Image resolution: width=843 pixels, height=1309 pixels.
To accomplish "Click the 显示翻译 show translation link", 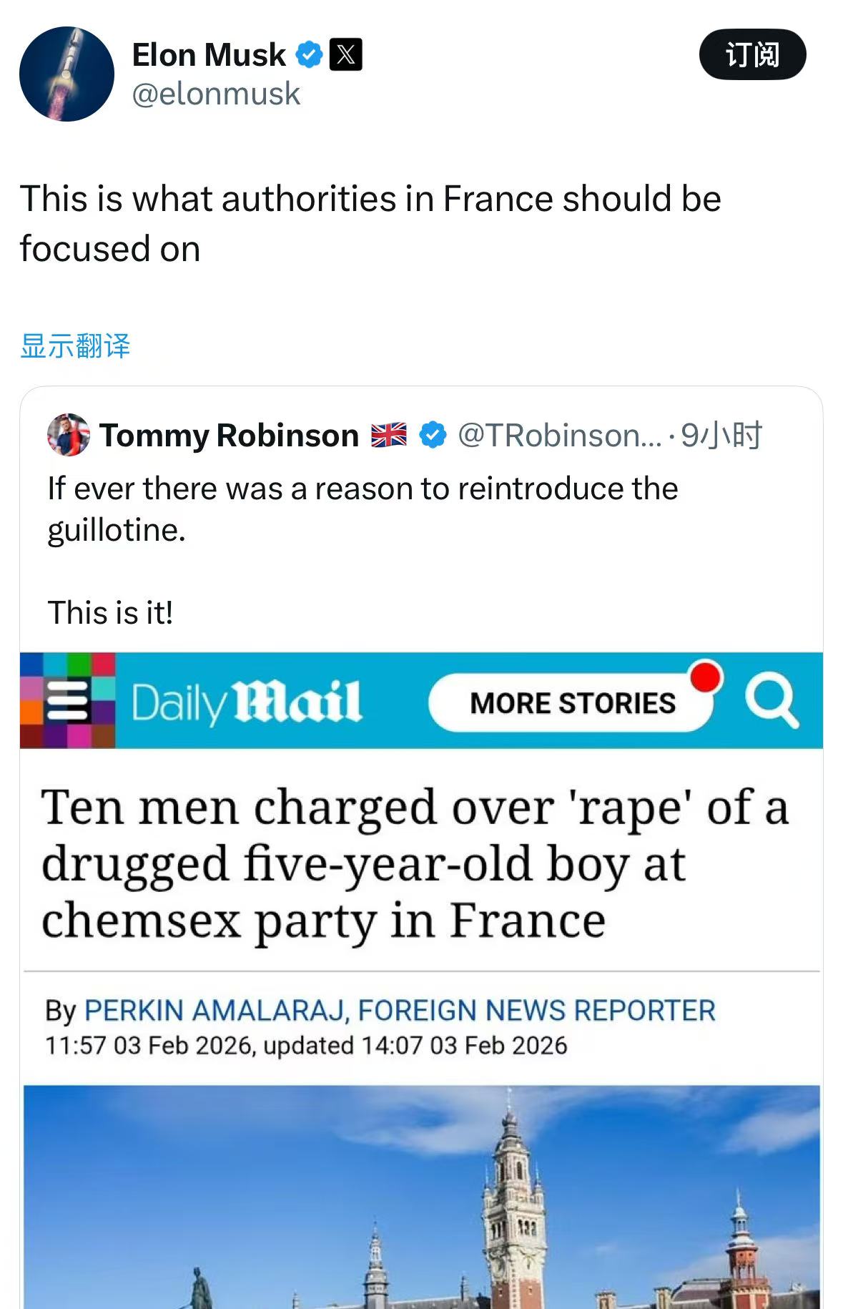I will coord(75,346).
